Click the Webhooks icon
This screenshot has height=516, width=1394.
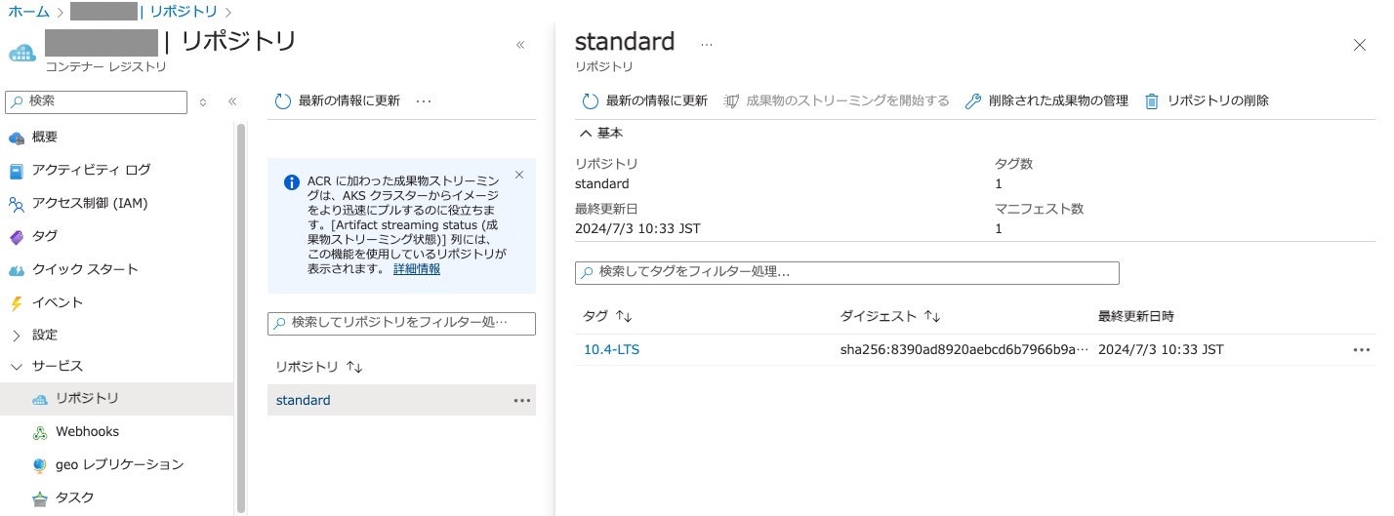coord(40,432)
